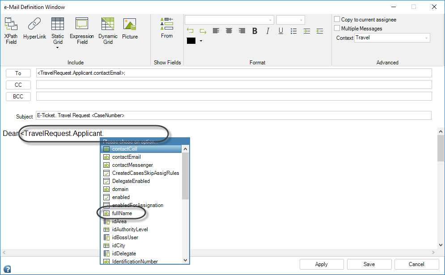Screen dimensions: 445x275
Task: Click the Apply button
Action: click(x=322, y=264)
